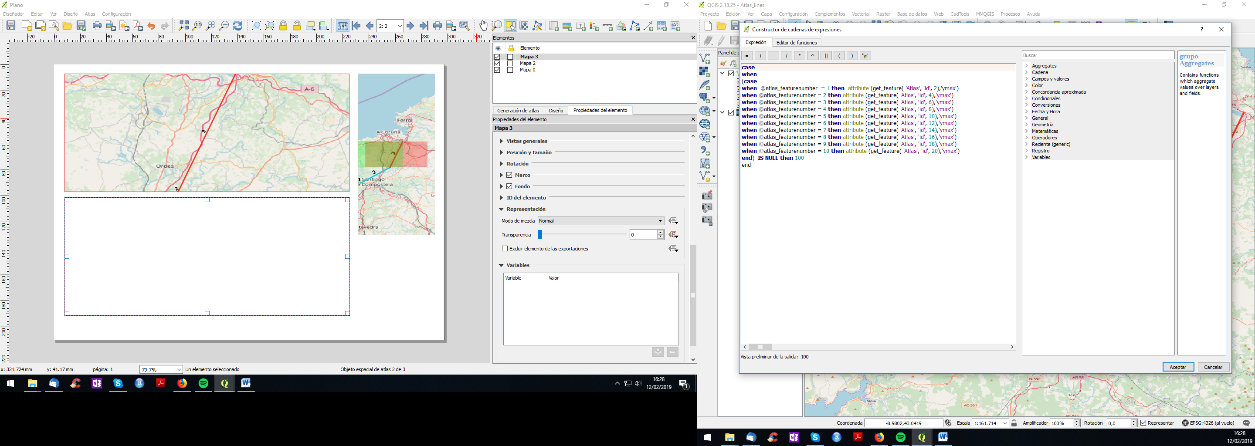The height and width of the screenshot is (446, 1255).
Task: Select the Add new map tool
Action: coord(554,26)
